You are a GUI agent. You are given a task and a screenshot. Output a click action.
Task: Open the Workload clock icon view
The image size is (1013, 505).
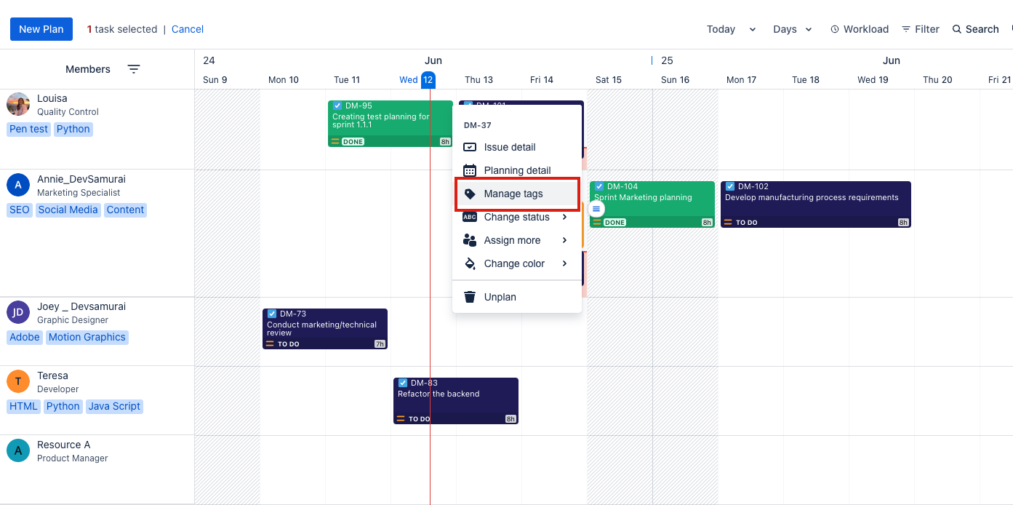(x=835, y=29)
